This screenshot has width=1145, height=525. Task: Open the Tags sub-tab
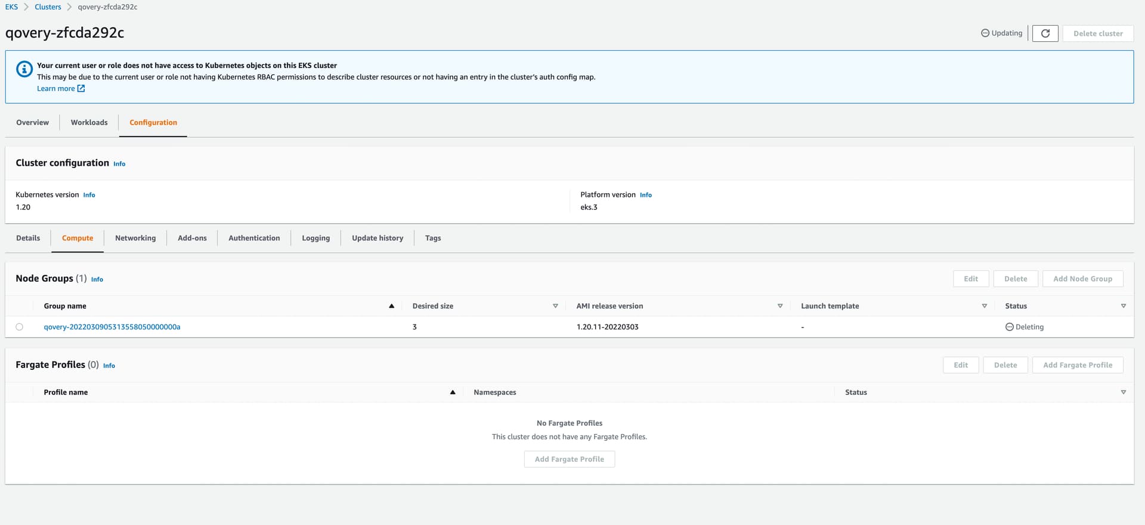[433, 238]
